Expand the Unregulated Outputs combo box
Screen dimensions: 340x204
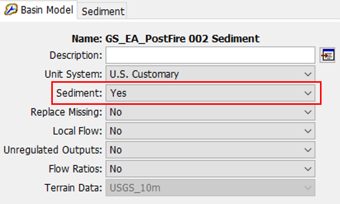[210, 150]
